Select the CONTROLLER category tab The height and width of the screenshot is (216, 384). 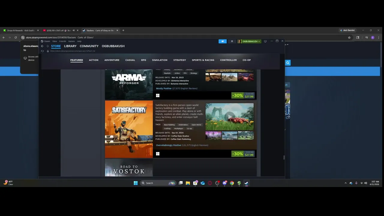coord(228,60)
